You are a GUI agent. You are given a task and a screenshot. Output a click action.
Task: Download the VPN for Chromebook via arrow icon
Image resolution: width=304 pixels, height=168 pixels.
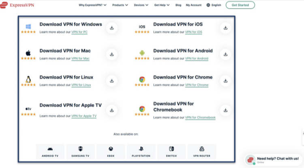pos(225,111)
